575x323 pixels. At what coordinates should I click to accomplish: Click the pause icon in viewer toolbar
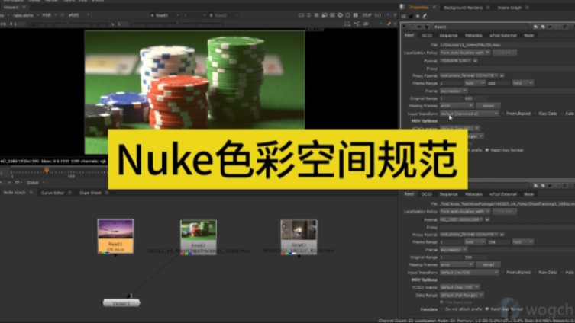(356, 15)
